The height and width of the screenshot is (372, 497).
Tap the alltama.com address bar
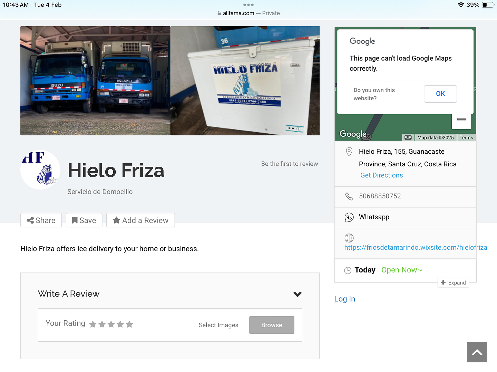(248, 13)
